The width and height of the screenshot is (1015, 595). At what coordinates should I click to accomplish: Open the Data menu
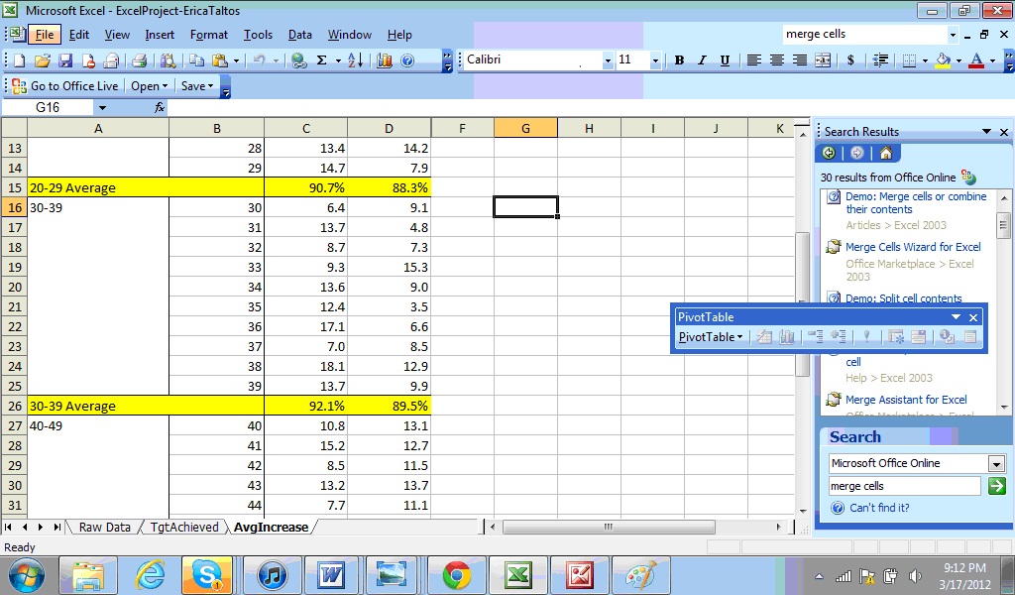[x=299, y=35]
